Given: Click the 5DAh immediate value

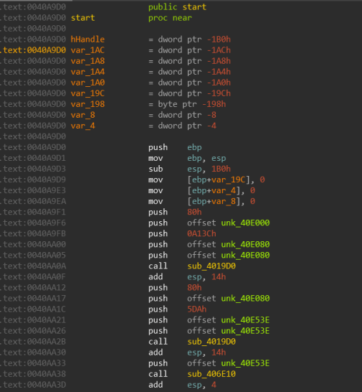Looking at the screenshot, I should (x=196, y=309).
